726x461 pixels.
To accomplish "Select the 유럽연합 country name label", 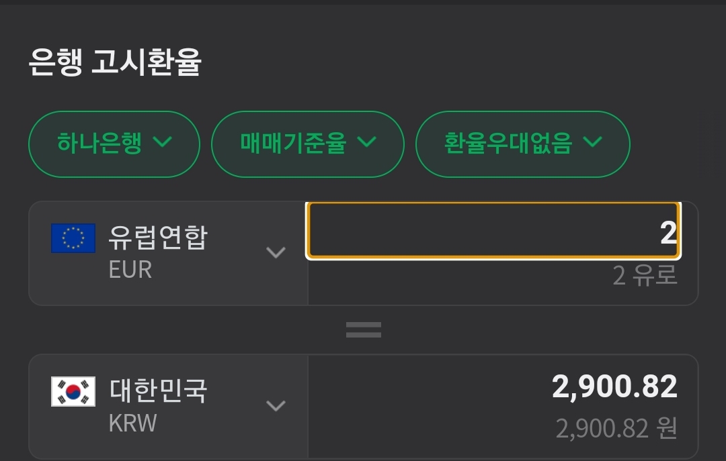I will click(x=158, y=238).
